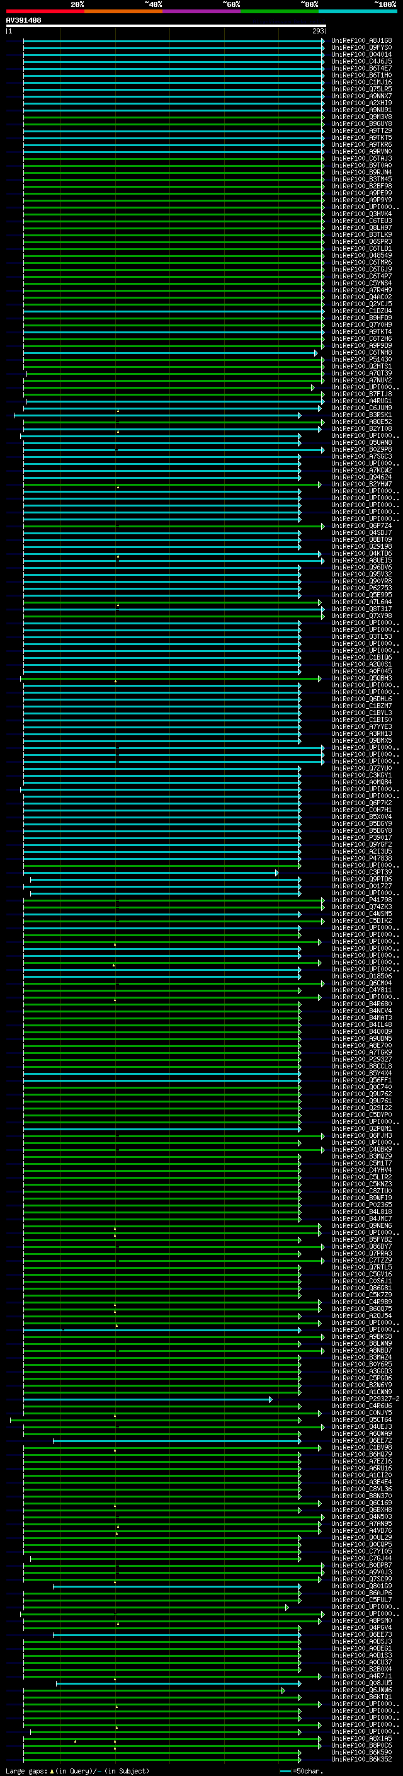Select the AV391408 query name
This screenshot has height=1776, width=403.
coord(23,20)
